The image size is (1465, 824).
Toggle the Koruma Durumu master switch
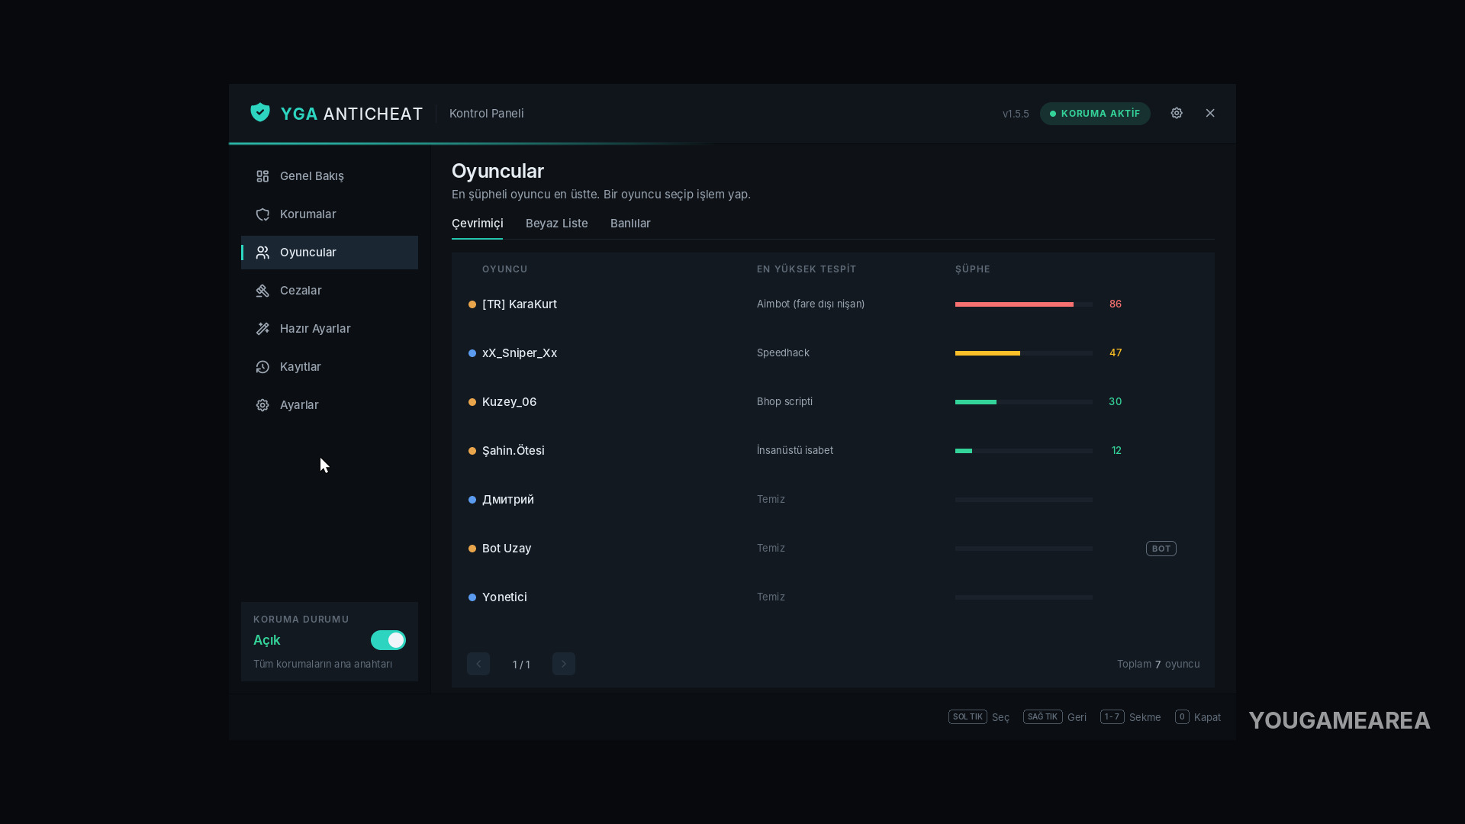(x=388, y=640)
